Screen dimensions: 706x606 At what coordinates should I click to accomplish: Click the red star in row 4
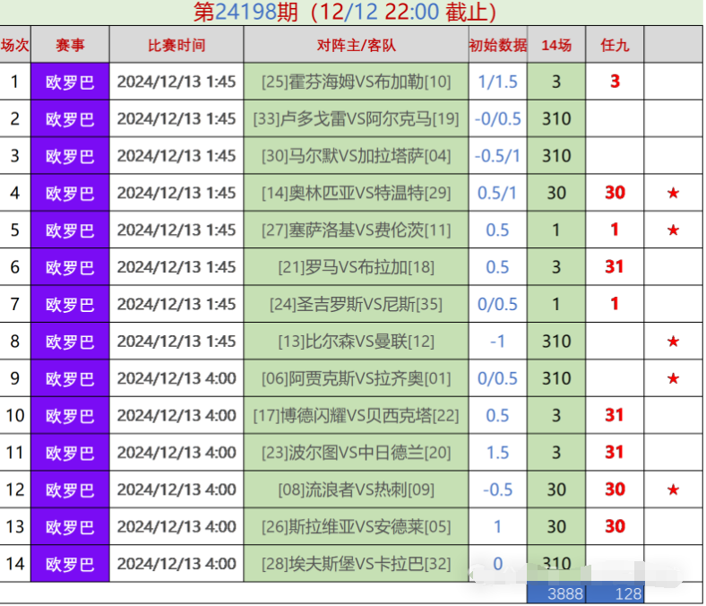(673, 193)
